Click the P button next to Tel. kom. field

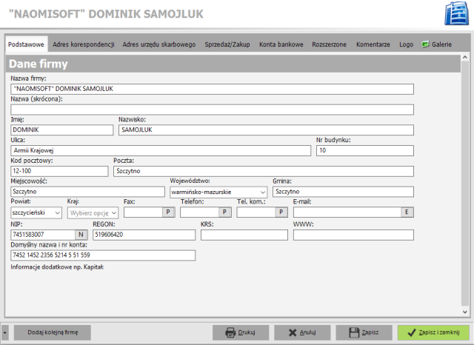281,212
